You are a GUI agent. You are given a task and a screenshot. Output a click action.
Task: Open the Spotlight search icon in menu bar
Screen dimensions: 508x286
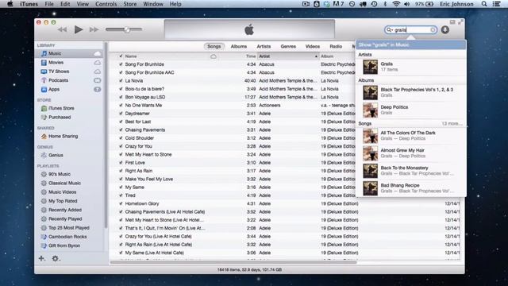tap(484, 4)
